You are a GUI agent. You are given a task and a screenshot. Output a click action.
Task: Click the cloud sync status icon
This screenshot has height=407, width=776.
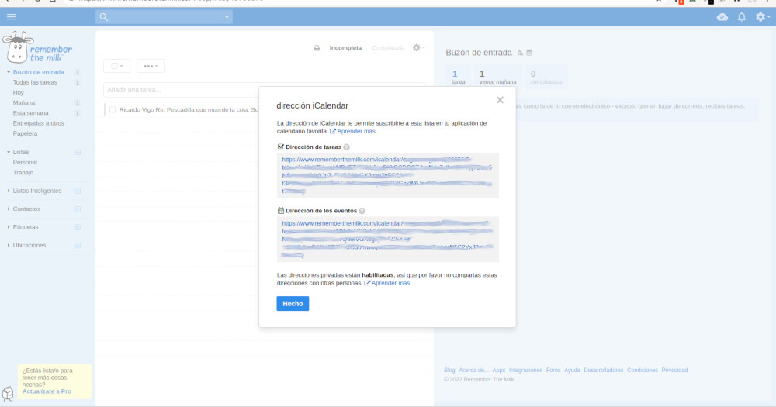tap(722, 17)
